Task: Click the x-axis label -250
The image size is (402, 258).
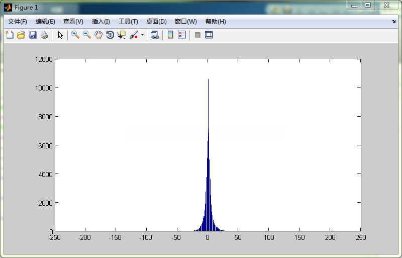Action: click(54, 237)
